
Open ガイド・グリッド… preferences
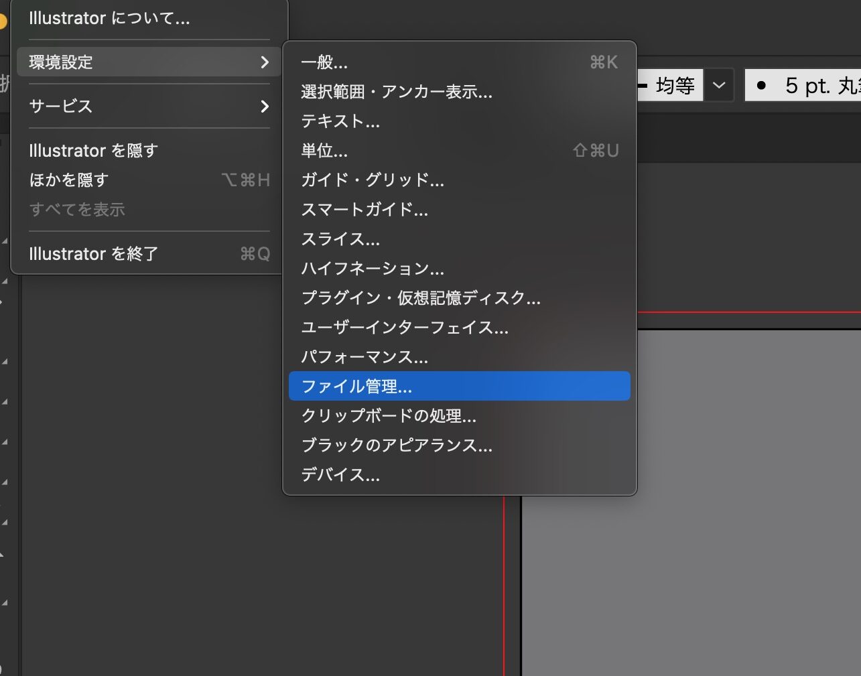click(460, 180)
